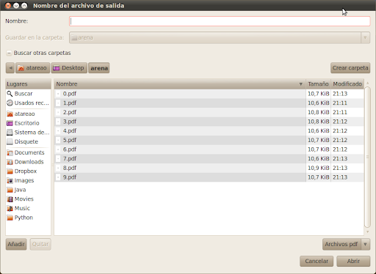
Task: Sort files by the Nombre column header
Action: point(180,84)
